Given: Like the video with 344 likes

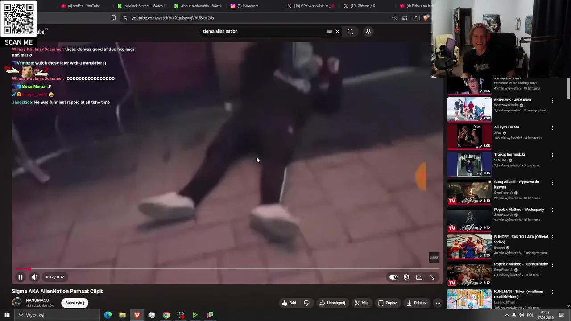Looking at the screenshot, I should point(289,303).
